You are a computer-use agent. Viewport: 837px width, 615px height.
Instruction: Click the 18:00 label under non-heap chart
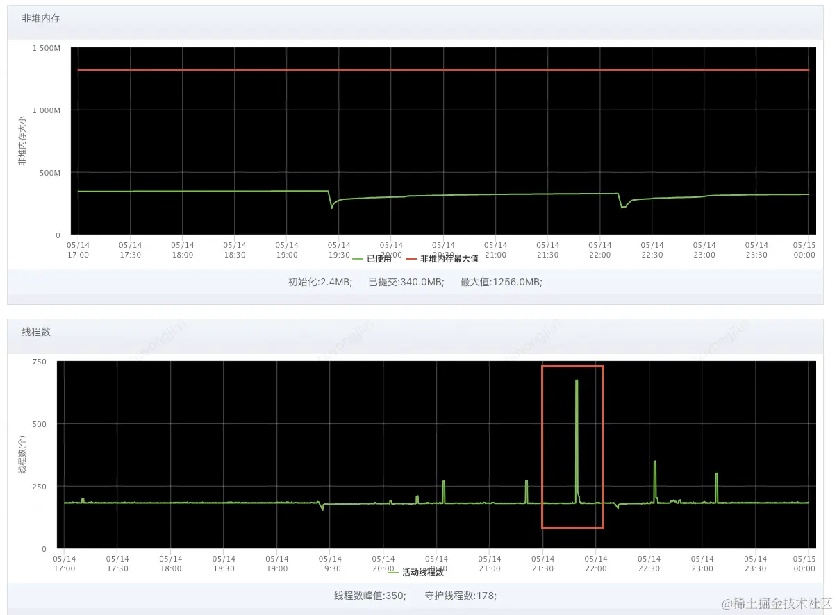[182, 250]
